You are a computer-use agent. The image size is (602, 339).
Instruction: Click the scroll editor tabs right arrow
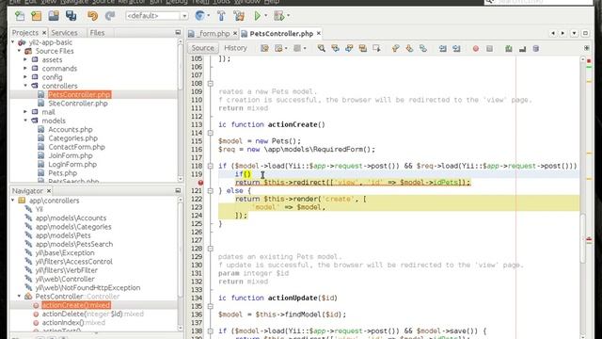562,34
